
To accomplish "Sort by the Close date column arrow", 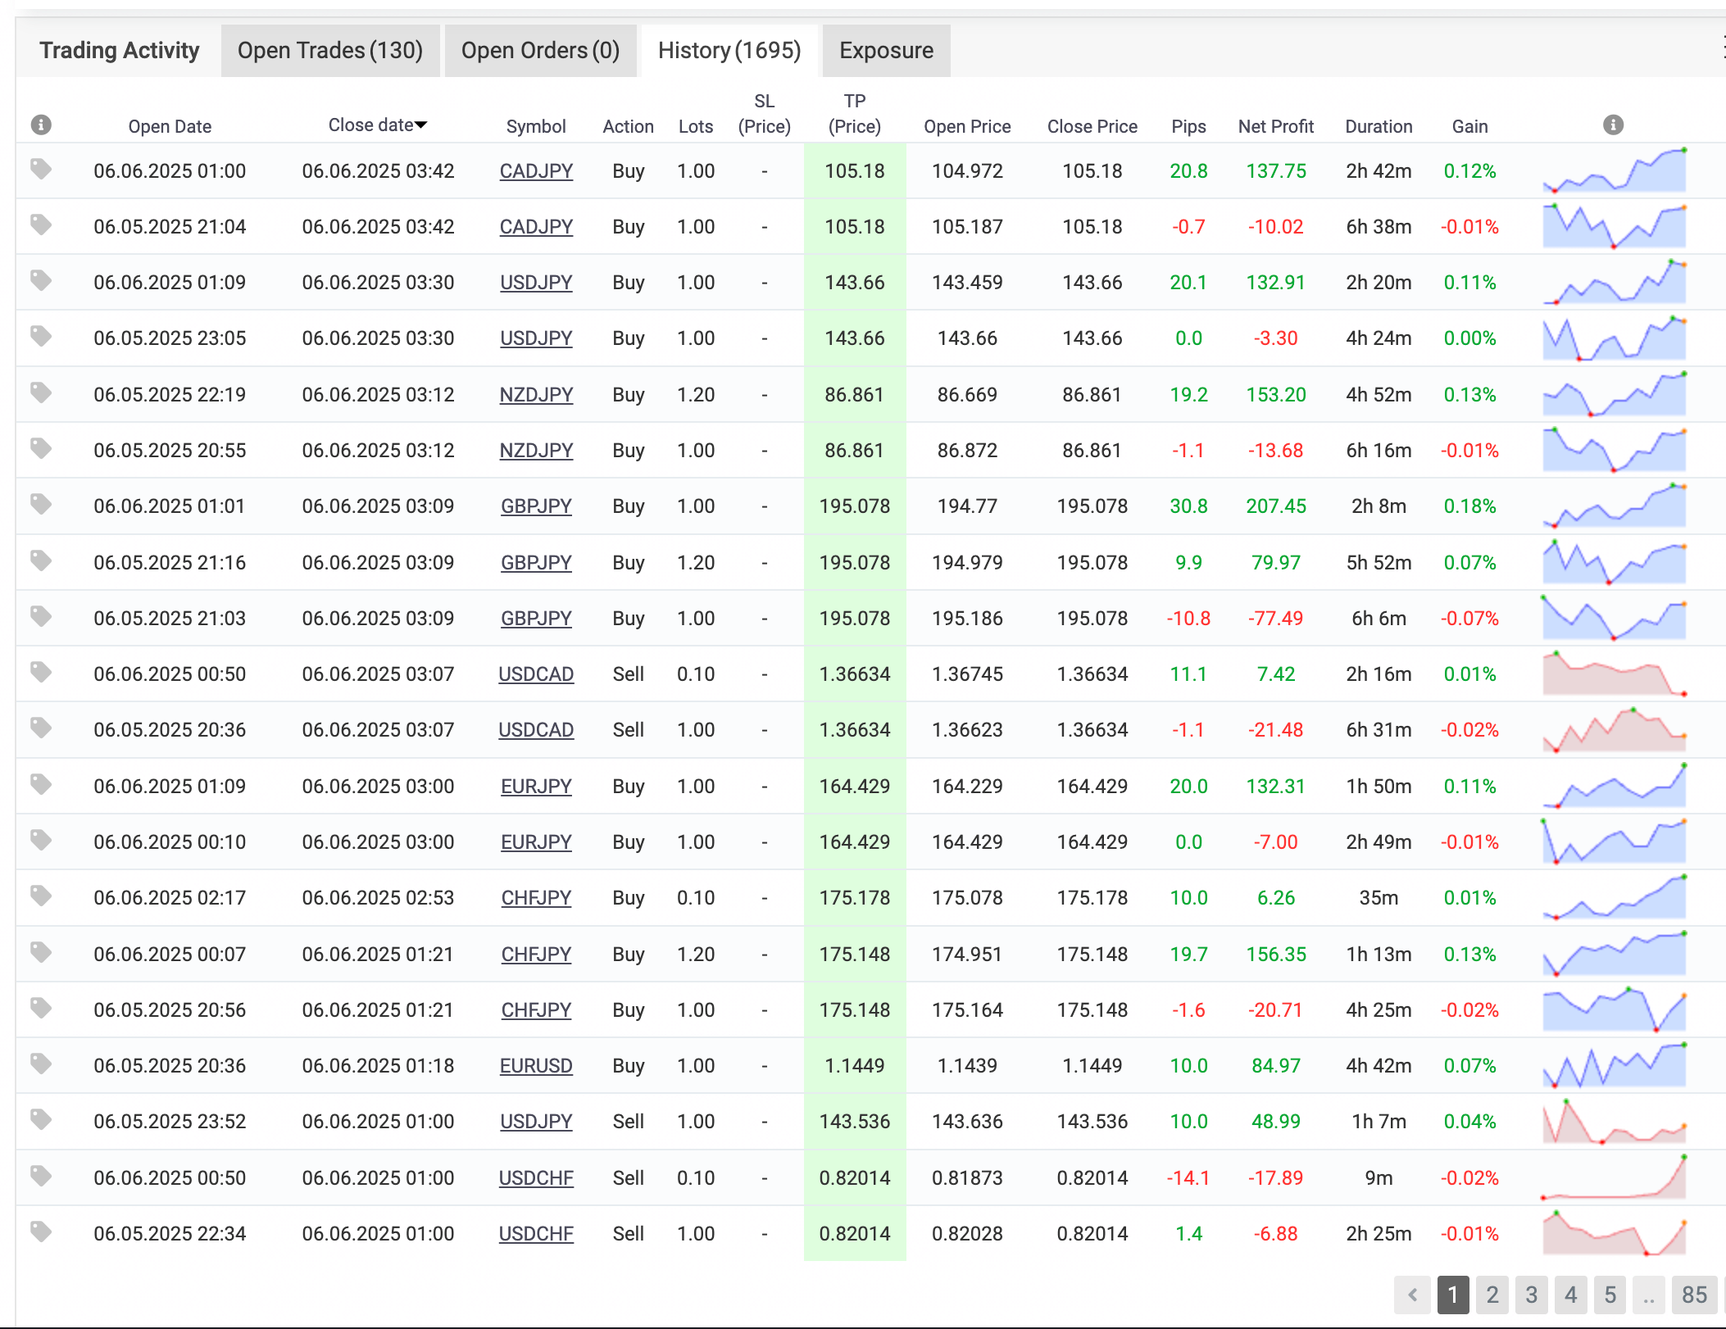I will click(x=421, y=125).
